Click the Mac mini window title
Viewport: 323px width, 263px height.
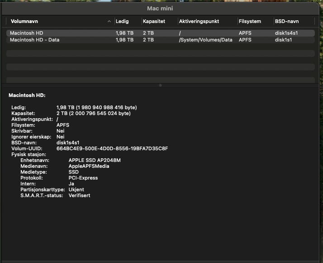[160, 9]
